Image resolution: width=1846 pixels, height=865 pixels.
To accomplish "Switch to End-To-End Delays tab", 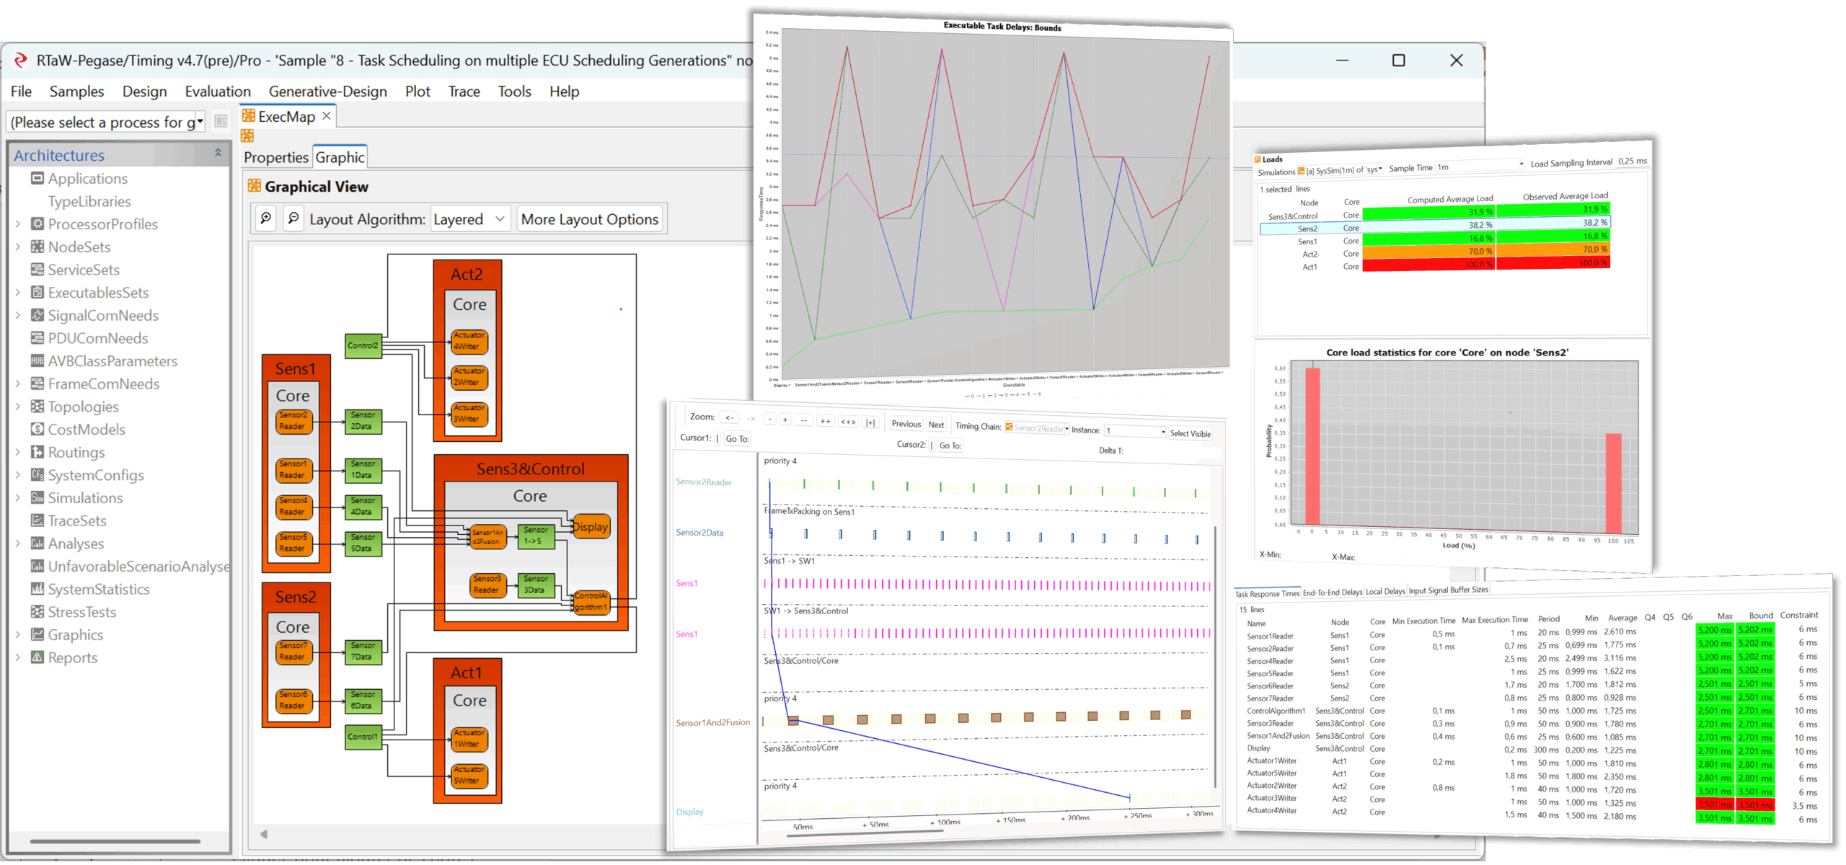I will coord(1332,593).
